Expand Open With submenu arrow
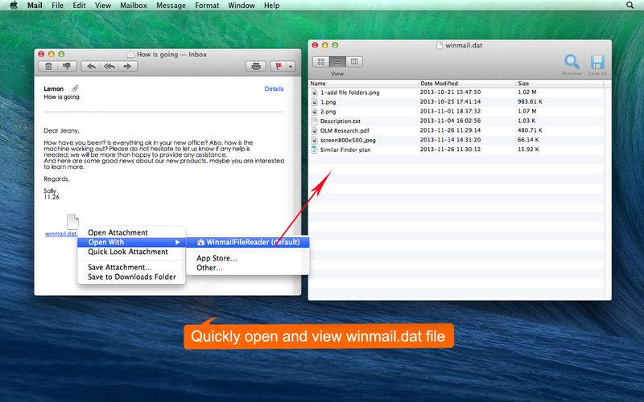644x402 pixels. 177,242
